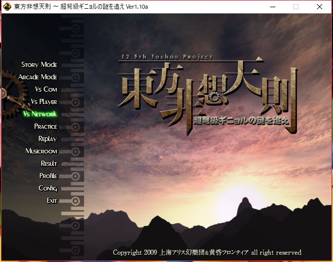Click the disabled maximize button

(x=296, y=7)
